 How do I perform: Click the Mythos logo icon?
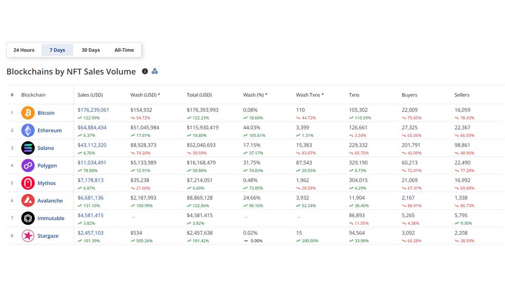(x=28, y=183)
